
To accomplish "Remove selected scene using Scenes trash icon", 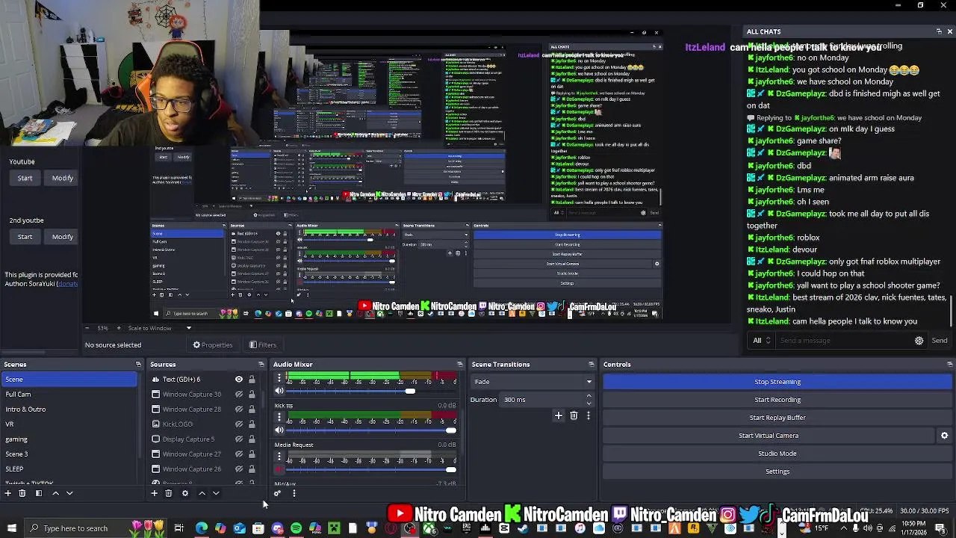I will click(22, 493).
